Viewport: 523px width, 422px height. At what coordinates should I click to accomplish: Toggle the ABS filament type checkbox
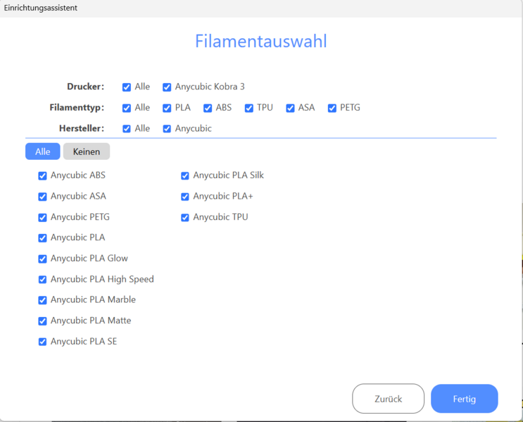pos(208,108)
